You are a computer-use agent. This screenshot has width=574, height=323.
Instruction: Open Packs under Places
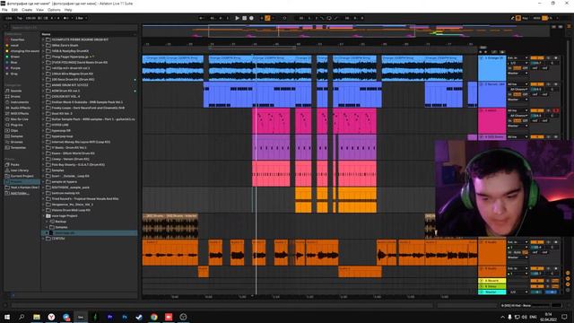[14, 165]
